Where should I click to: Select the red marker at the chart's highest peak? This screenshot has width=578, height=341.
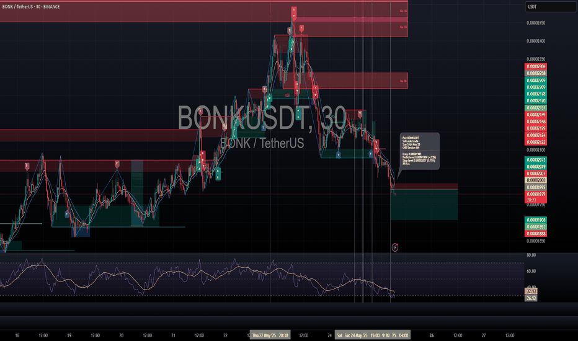(294, 12)
